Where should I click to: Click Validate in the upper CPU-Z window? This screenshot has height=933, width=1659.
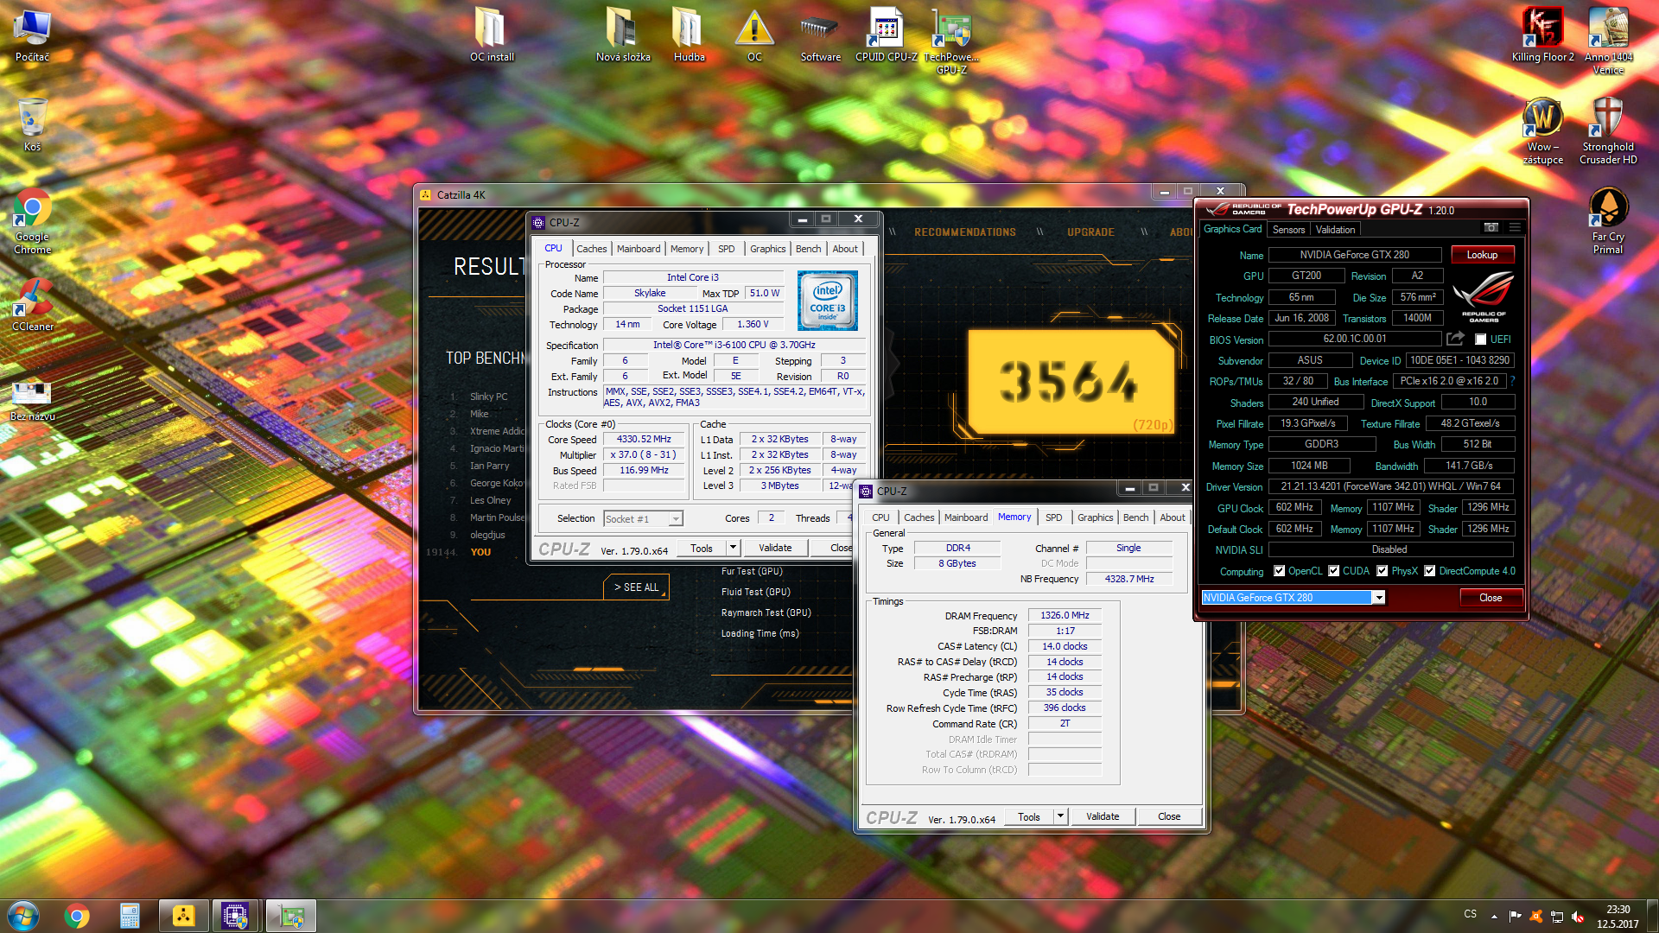coord(775,548)
